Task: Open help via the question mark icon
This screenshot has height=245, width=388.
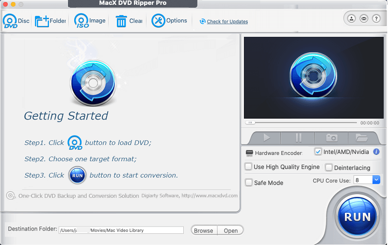Action: 376,18
